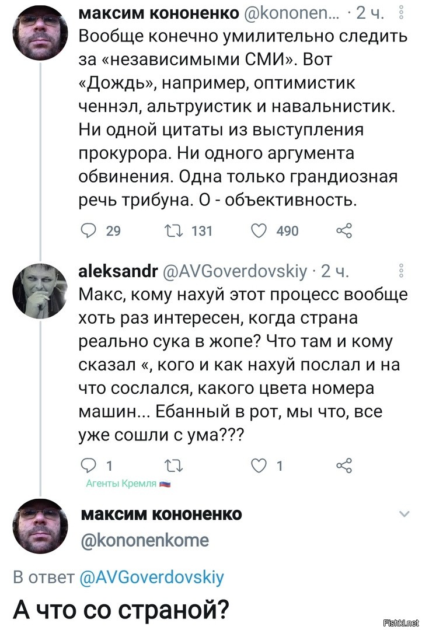The height and width of the screenshot is (630, 422).
Task: Open the text of aleksandr's tweet
Action: (243, 365)
